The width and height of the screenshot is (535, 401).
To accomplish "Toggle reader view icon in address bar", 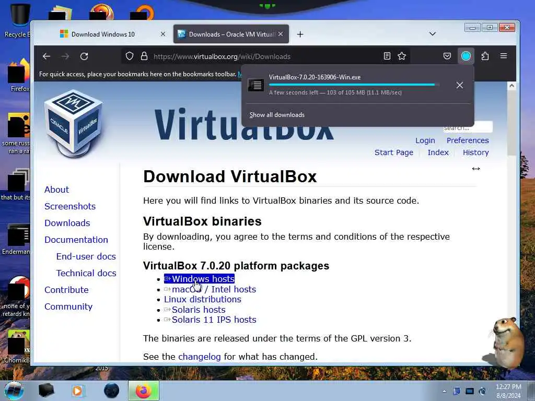I will click(x=387, y=56).
